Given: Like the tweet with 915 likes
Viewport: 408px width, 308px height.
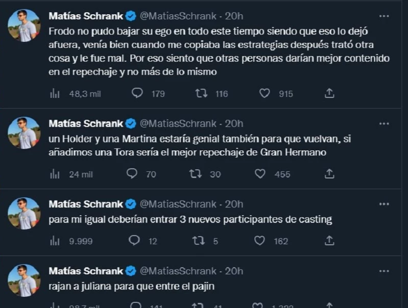Looking at the screenshot, I should (x=265, y=93).
